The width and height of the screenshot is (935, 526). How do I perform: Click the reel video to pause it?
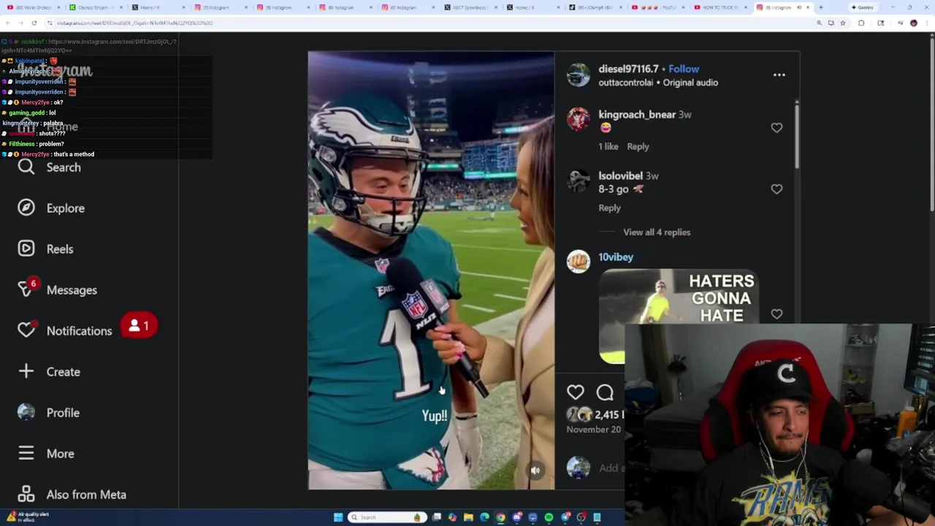click(x=431, y=270)
